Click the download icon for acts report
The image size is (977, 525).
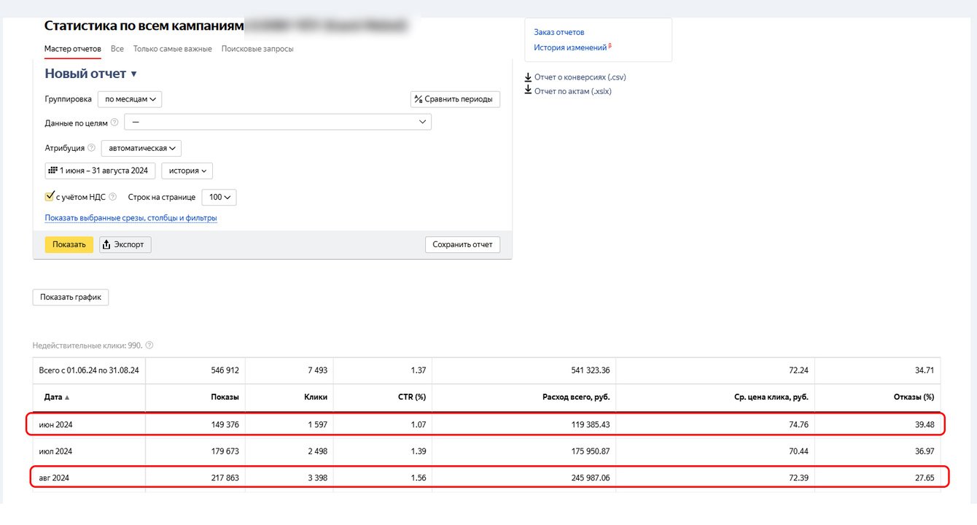528,90
